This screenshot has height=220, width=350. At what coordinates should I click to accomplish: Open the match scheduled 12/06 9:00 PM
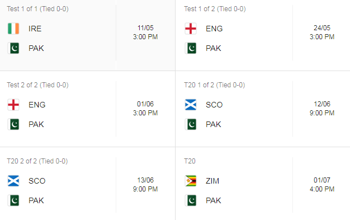322,109
